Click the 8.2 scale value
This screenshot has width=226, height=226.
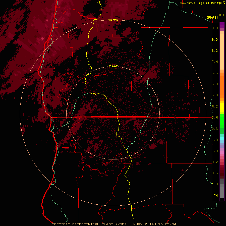click(x=215, y=50)
